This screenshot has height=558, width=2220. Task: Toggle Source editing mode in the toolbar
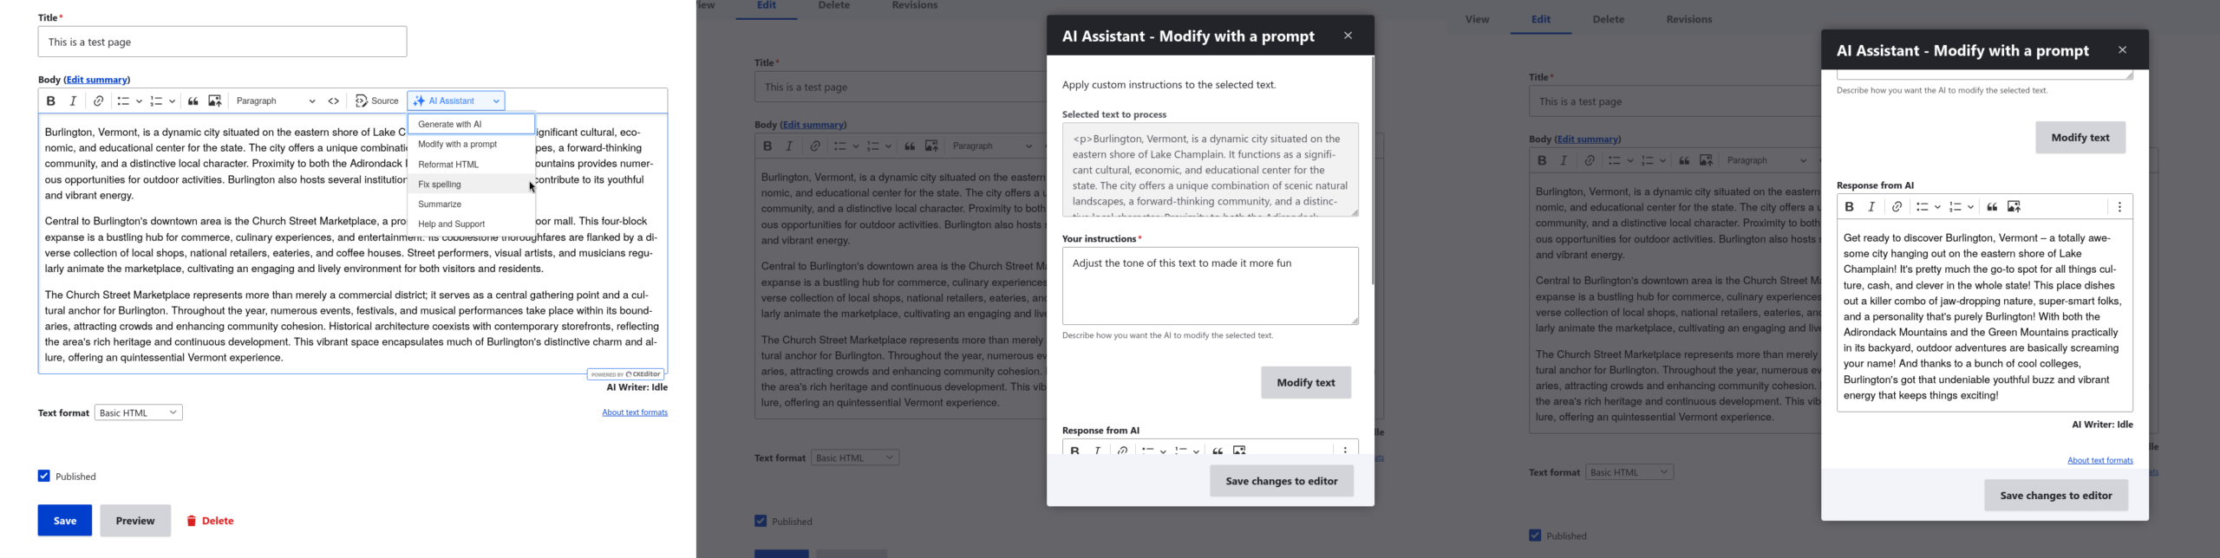tap(377, 101)
